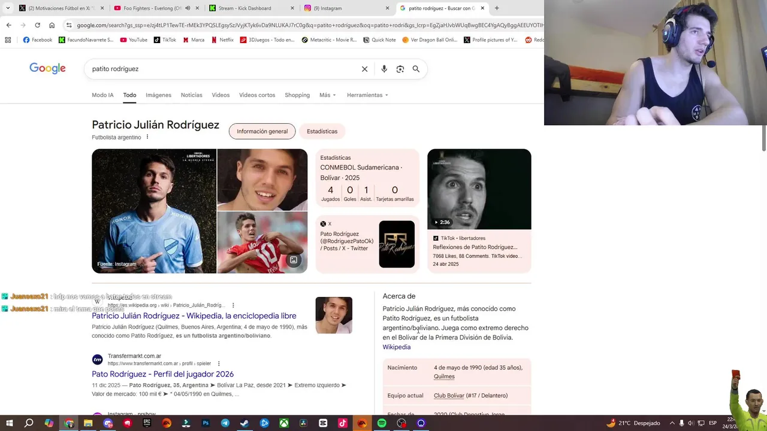
Task: Open Windows taskbar search
Action: coord(29,423)
